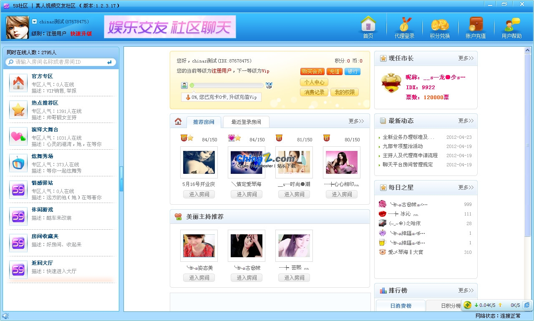Click the orange 充值 button
Viewport: 534px width, 321px height.
pyautogui.click(x=335, y=72)
